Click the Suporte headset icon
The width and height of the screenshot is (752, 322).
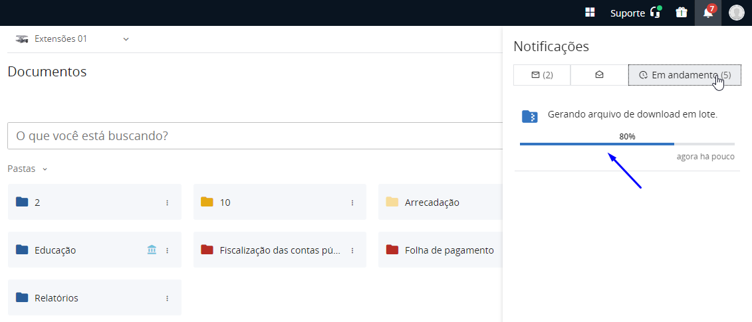[x=656, y=13]
